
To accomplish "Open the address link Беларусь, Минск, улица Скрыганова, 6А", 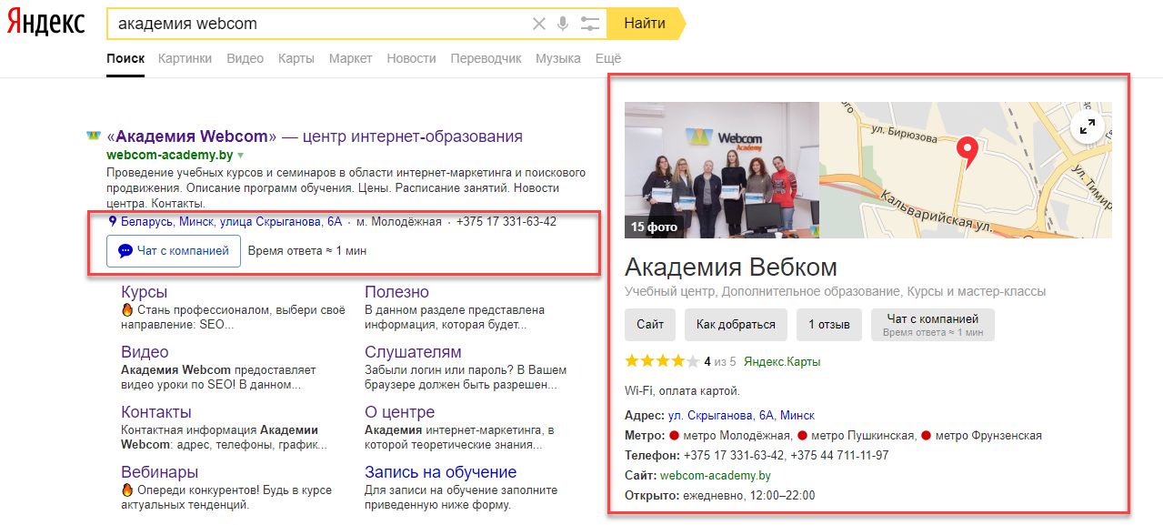I will (231, 221).
